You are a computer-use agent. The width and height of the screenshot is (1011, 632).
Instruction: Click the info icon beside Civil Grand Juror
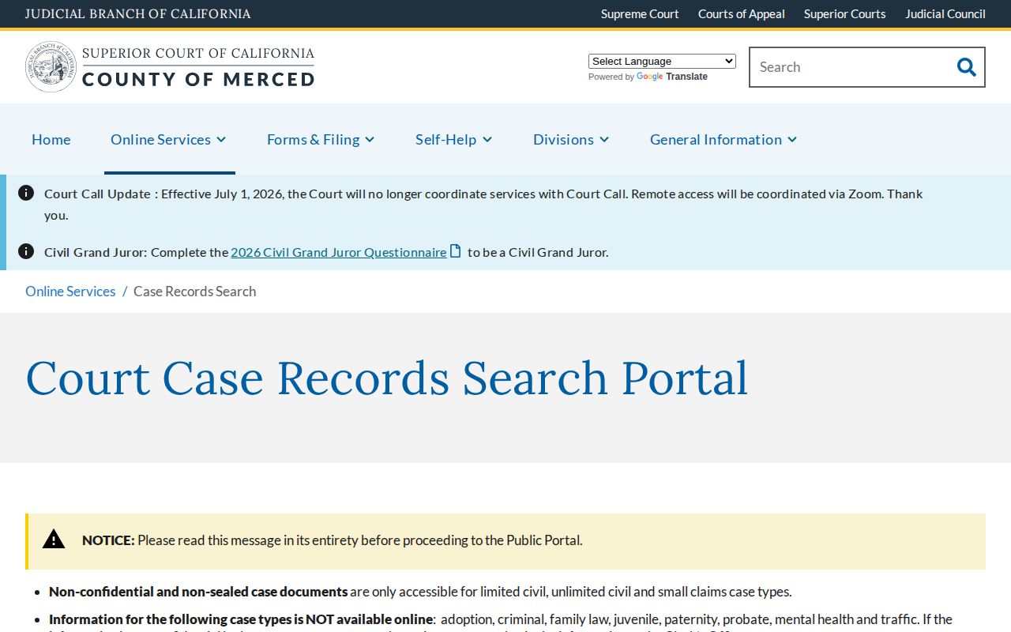26,251
